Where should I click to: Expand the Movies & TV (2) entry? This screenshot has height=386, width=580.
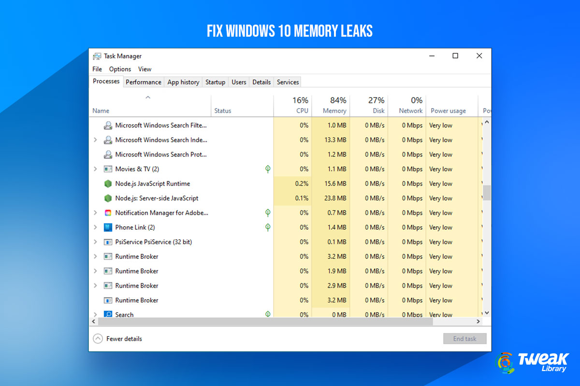pyautogui.click(x=95, y=169)
